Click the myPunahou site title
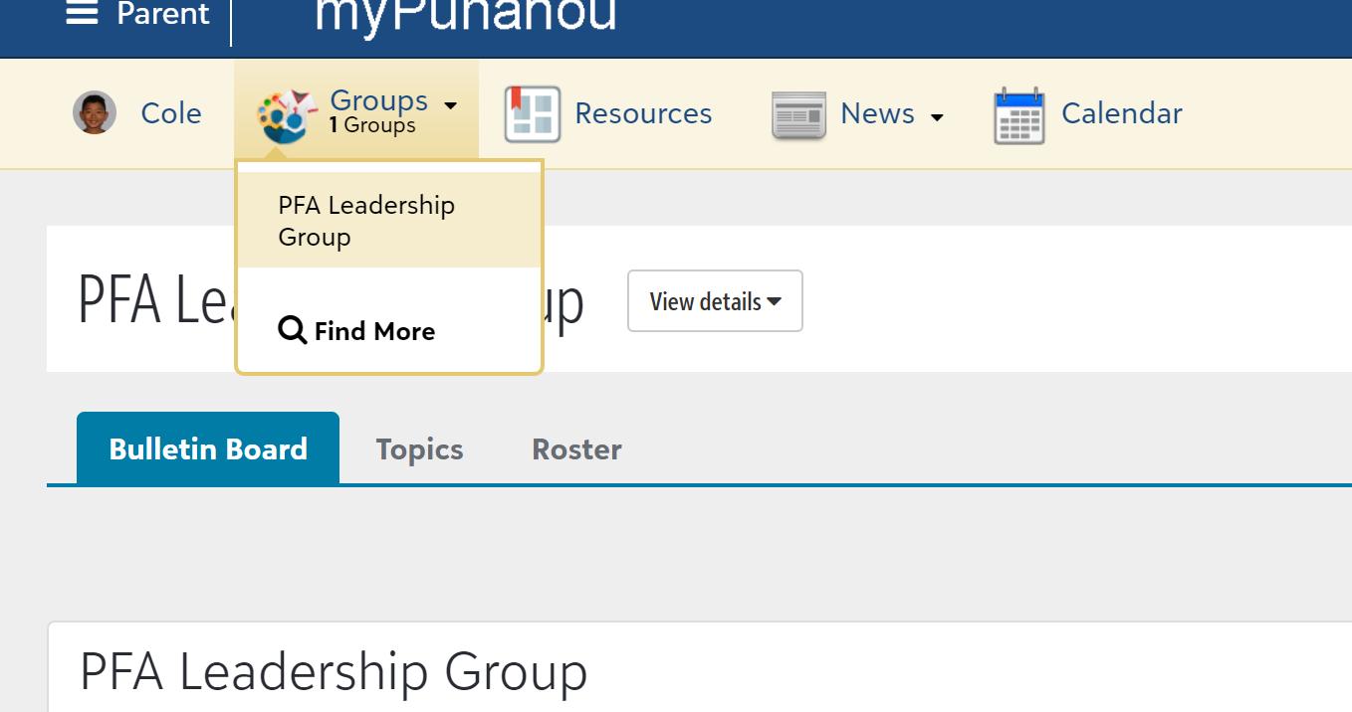1352x712 pixels. [466, 16]
